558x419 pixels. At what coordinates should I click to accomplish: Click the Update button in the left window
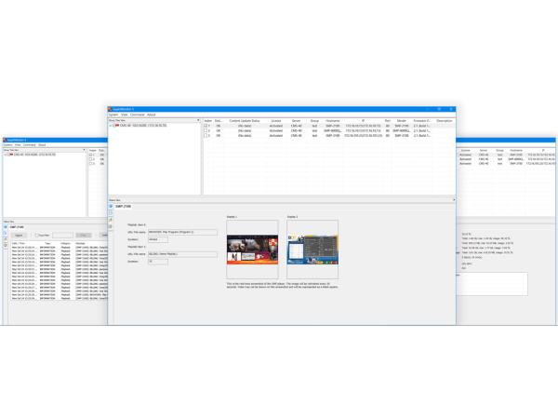click(x=19, y=236)
